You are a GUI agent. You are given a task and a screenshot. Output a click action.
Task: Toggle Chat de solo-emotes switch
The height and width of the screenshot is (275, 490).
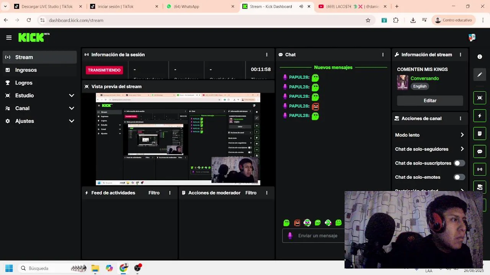(459, 177)
